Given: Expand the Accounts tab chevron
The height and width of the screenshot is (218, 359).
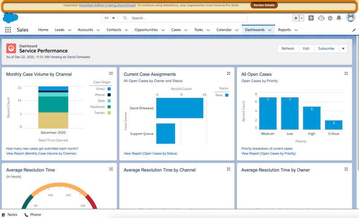Looking at the screenshot, I should pyautogui.click(x=98, y=30).
